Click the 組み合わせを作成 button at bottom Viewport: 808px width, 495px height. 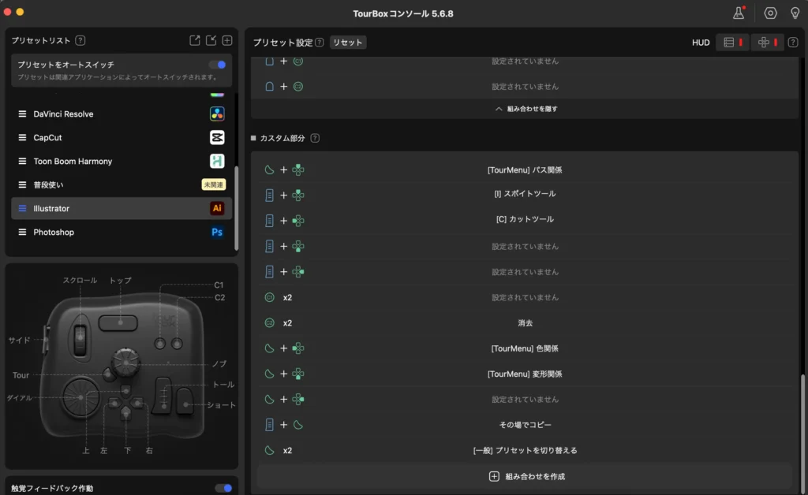pyautogui.click(x=526, y=475)
